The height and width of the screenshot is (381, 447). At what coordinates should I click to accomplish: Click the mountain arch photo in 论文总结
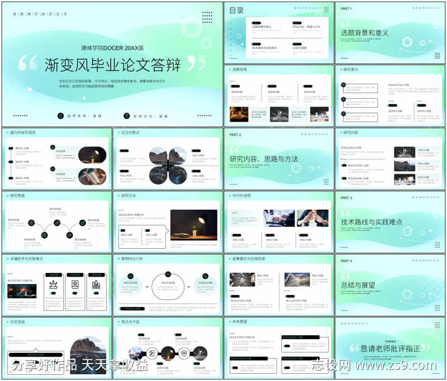tap(88, 355)
